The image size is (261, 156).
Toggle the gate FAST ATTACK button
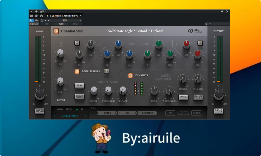[198, 97]
